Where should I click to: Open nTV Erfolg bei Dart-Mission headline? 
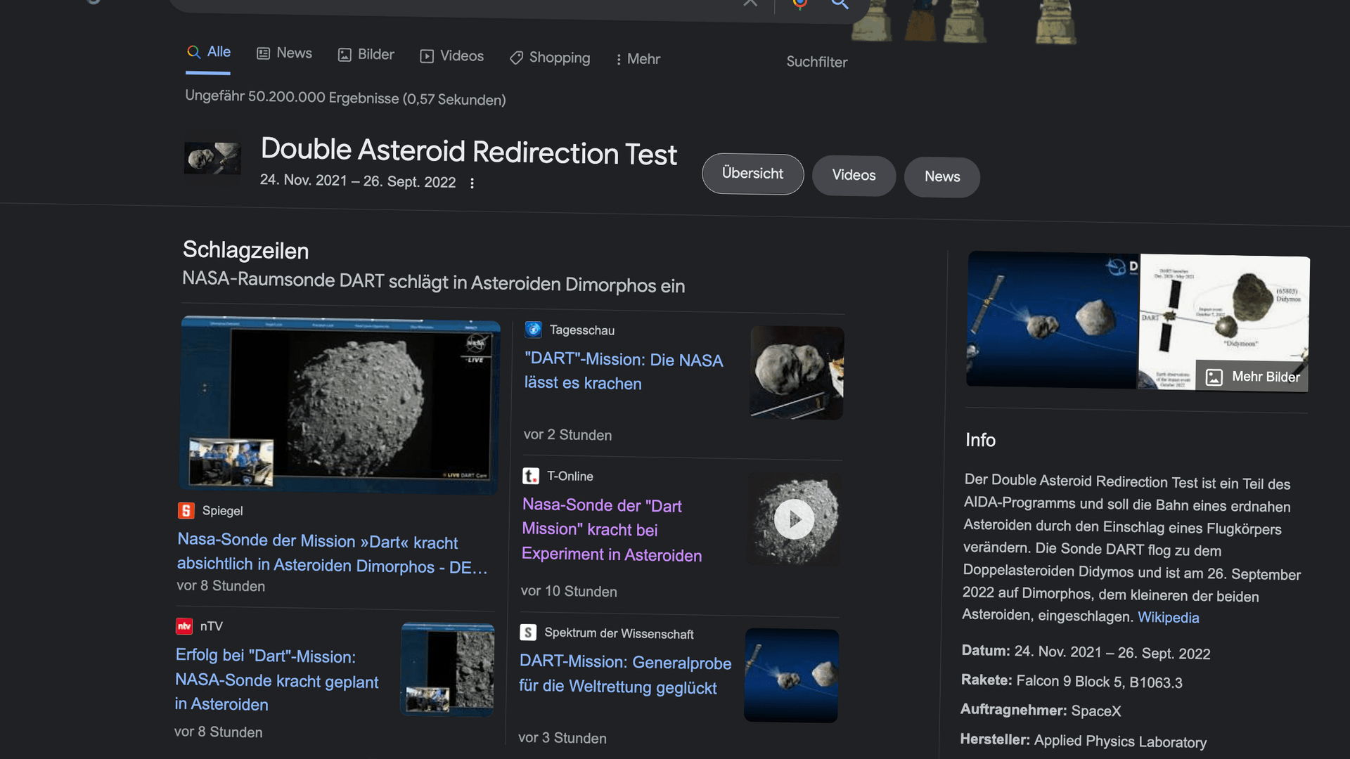pos(277,680)
